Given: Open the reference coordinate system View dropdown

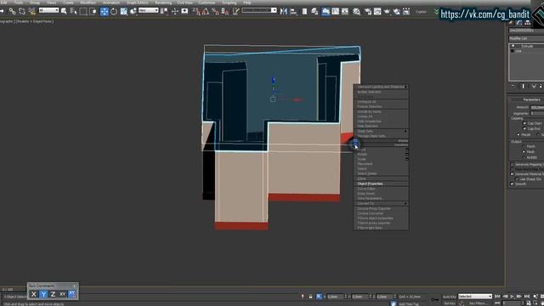Looking at the screenshot, I should pos(148,10).
